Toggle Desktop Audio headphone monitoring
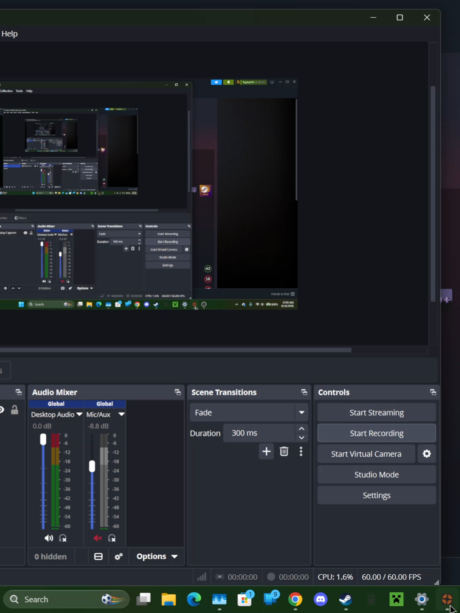 [63, 538]
